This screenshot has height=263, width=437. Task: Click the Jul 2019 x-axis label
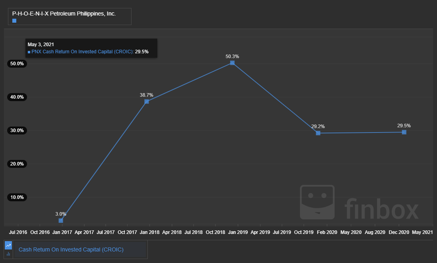(x=282, y=232)
